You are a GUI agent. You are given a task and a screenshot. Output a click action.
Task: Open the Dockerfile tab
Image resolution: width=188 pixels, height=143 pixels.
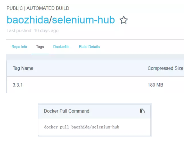tap(61, 47)
